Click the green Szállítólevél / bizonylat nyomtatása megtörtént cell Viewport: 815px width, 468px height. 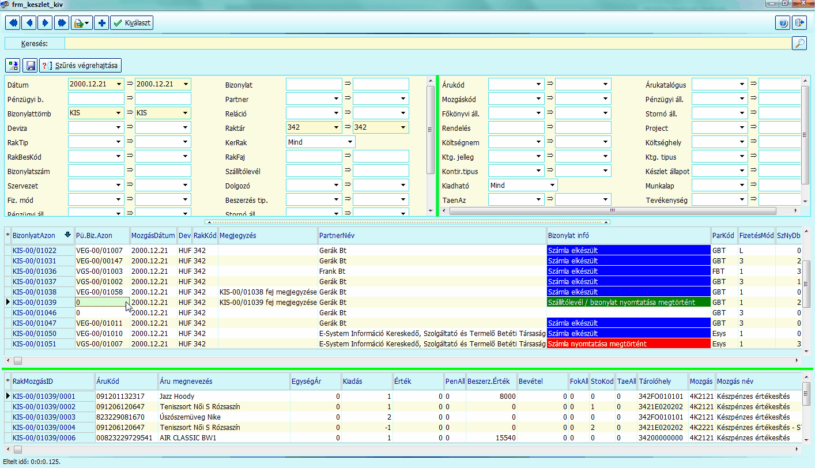(x=629, y=302)
